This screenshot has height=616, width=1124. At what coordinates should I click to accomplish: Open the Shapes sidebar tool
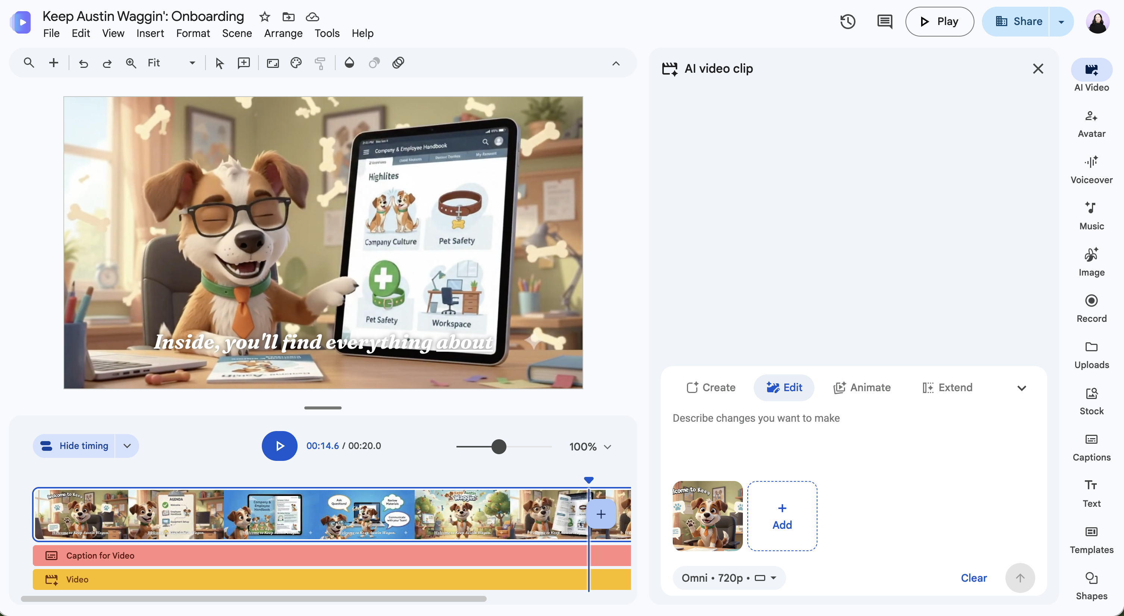point(1091,586)
